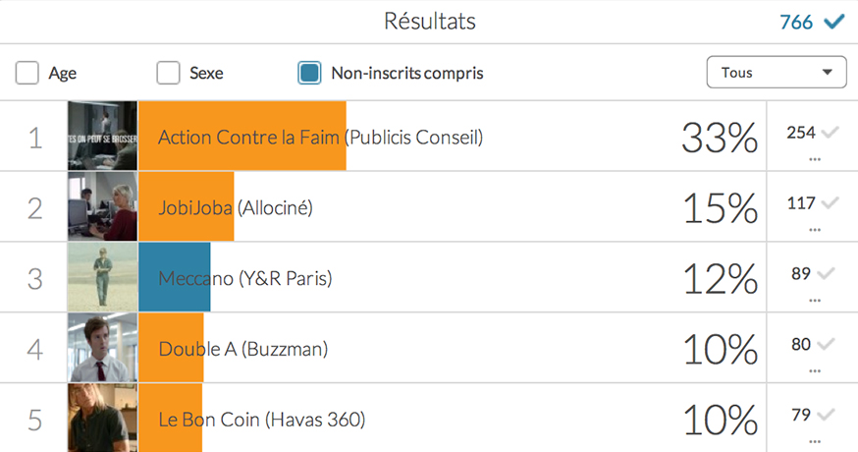The image size is (858, 452).
Task: Click the blue Meccano result bar
Action: coord(175,277)
